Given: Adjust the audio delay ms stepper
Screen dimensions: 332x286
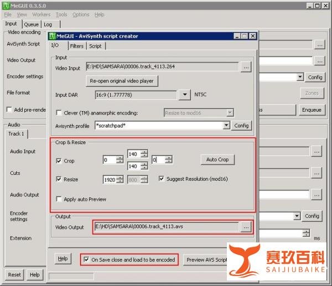Looking at the screenshot, I should click(306, 233).
